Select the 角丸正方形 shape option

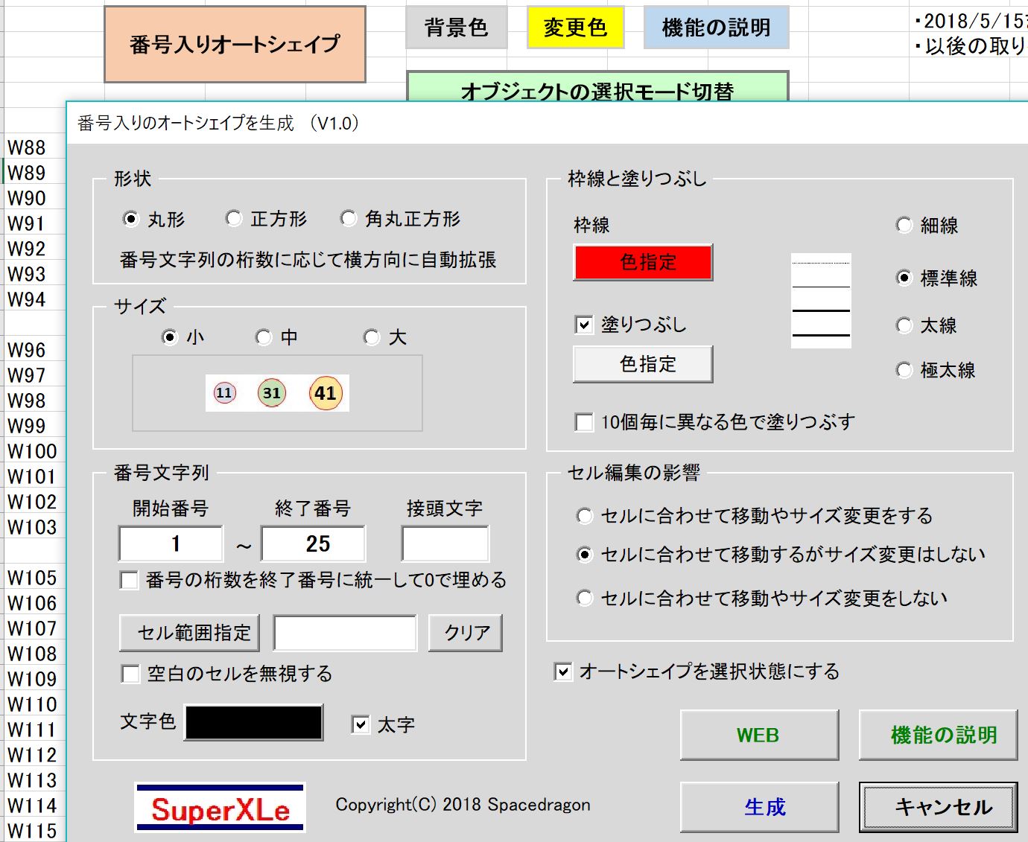coord(349,219)
